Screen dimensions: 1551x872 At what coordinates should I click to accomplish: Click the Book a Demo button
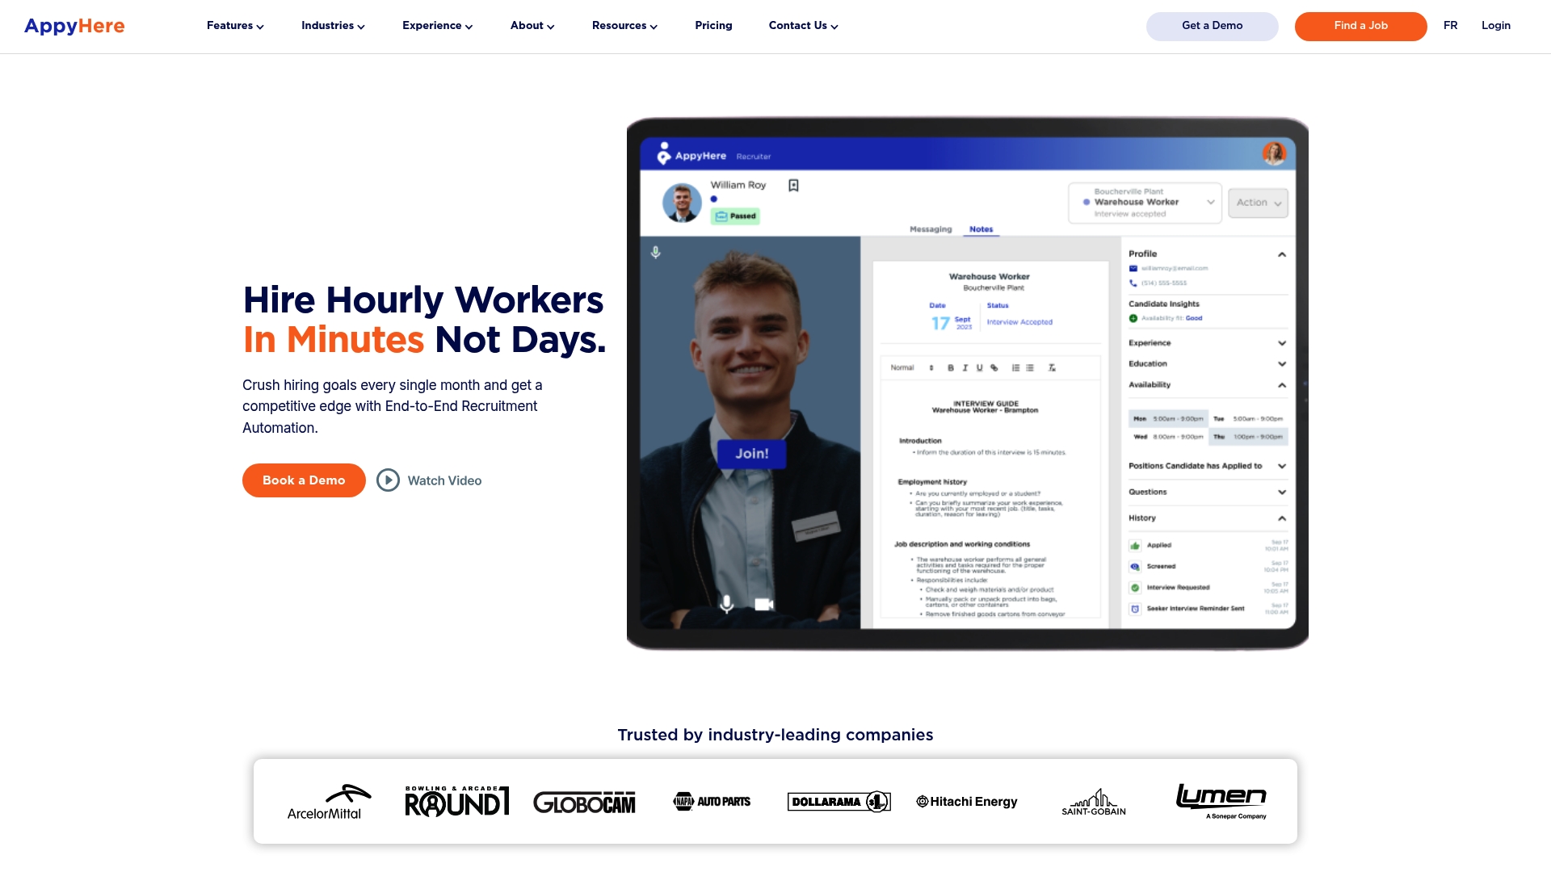pyautogui.click(x=304, y=480)
